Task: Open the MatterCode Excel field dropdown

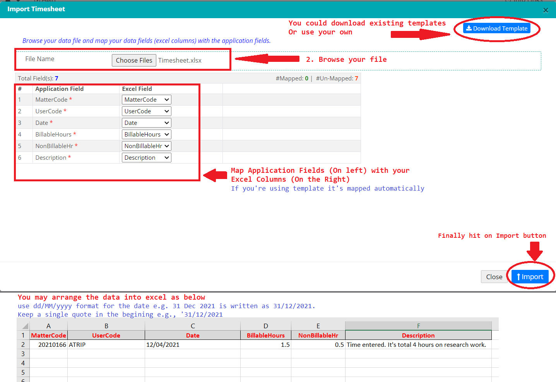Action: click(x=146, y=100)
